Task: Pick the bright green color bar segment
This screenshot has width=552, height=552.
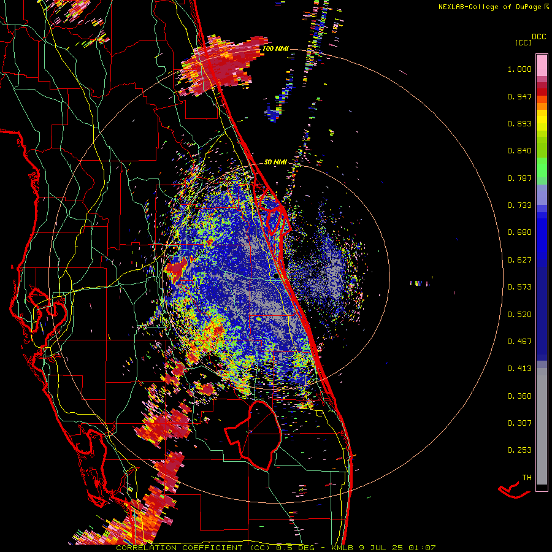Action: click(x=542, y=167)
